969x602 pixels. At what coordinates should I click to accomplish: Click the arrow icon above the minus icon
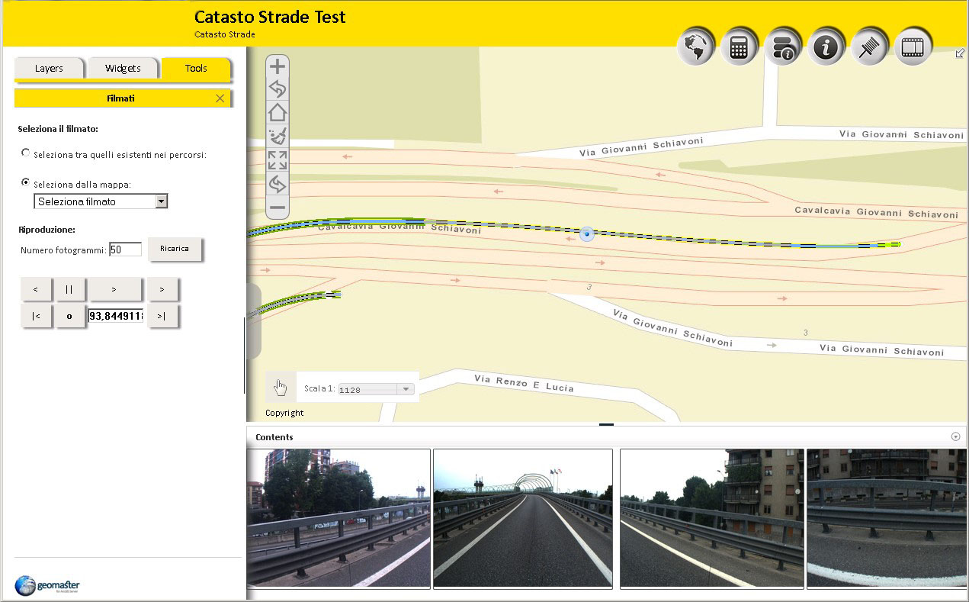tap(278, 184)
